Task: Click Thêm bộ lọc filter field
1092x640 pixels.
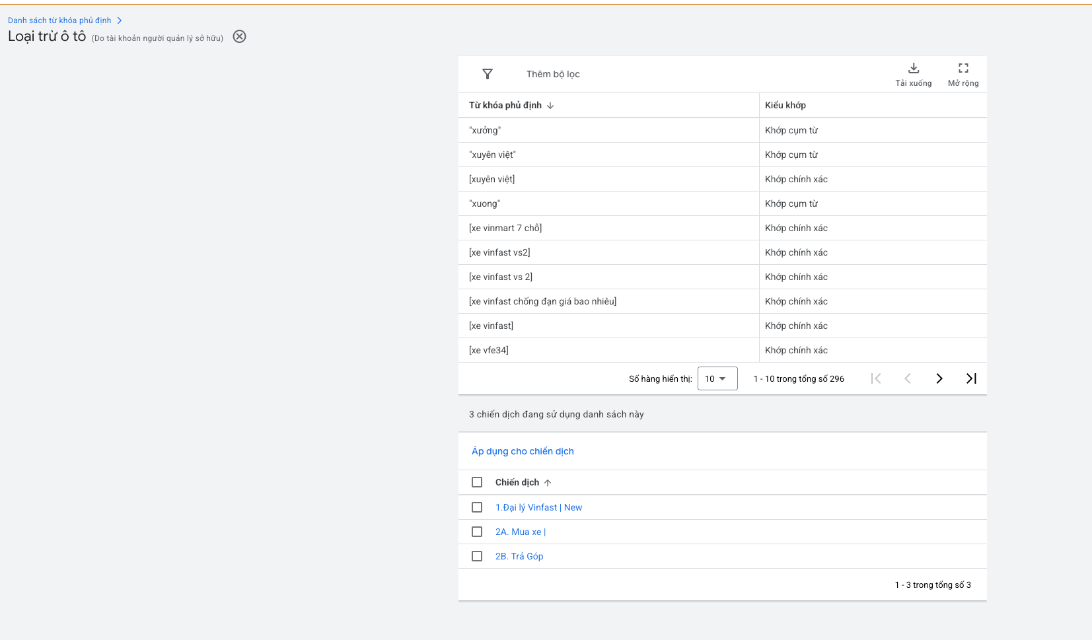Action: click(553, 74)
